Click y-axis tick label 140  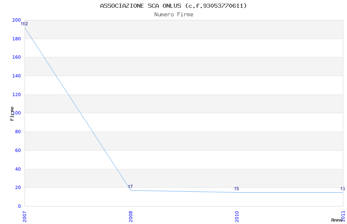tap(17, 76)
